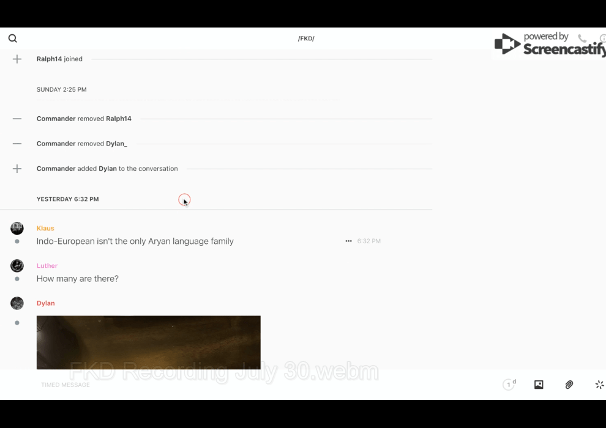
Task: Open the /FKD/ conversation title details
Action: 306,39
